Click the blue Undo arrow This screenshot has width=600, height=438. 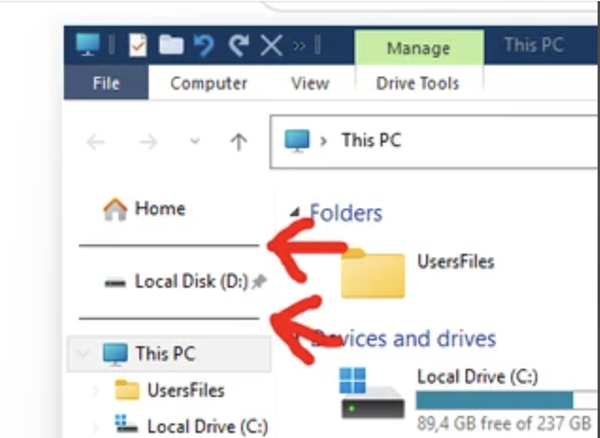204,45
